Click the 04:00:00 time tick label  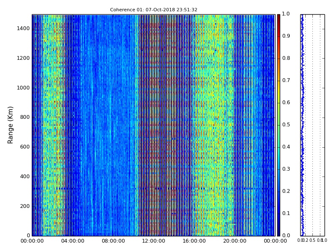coord(72,241)
